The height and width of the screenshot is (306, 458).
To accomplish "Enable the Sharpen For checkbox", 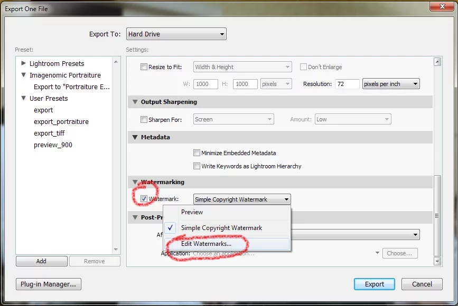I will pos(144,119).
